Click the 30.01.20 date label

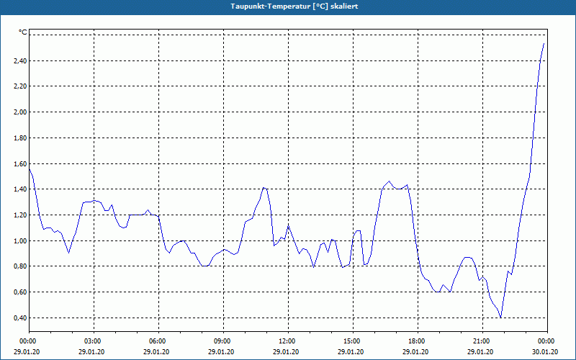pyautogui.click(x=545, y=352)
